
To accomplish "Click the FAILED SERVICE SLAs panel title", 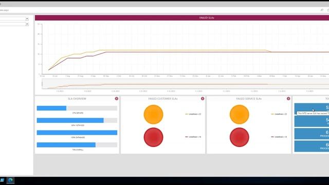I will [x=249, y=99].
